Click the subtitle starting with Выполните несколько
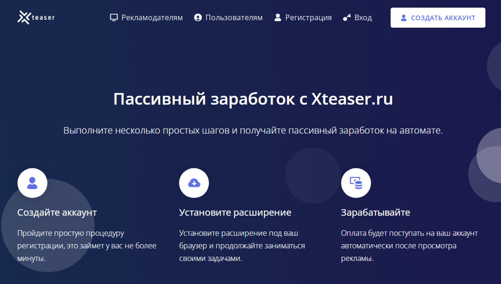The height and width of the screenshot is (284, 501). [253, 131]
